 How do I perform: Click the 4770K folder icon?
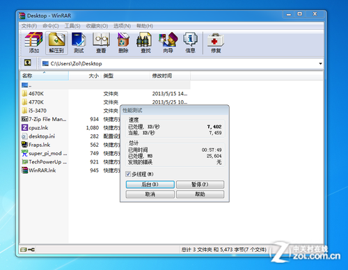(x=24, y=102)
